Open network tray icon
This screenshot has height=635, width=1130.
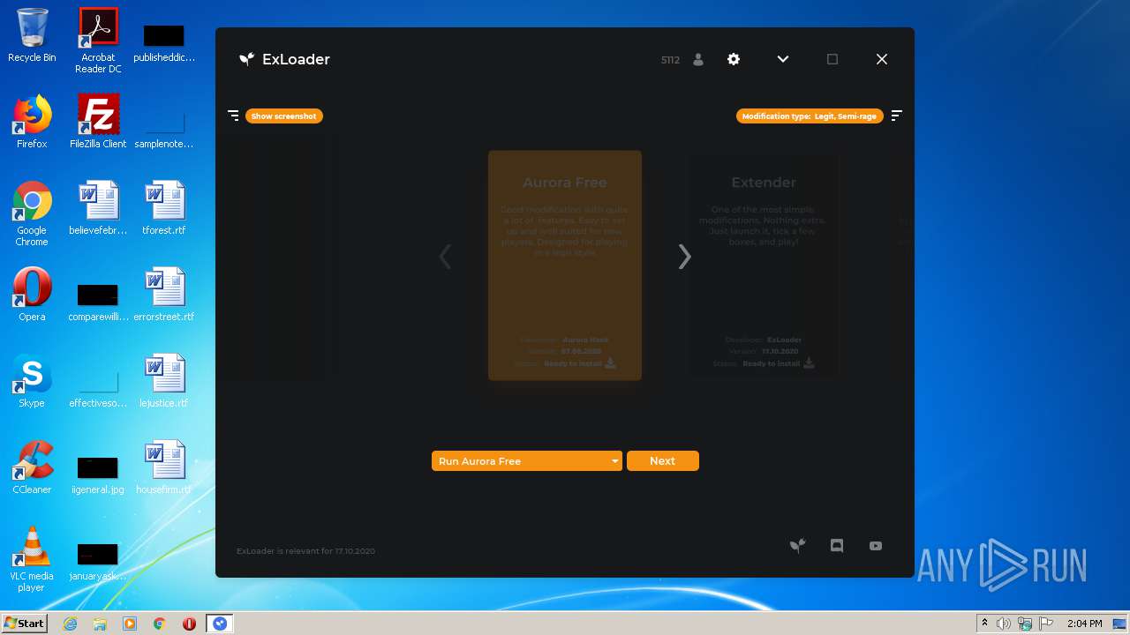tap(1025, 624)
